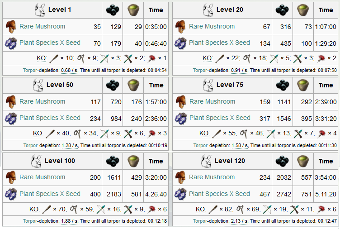This screenshot has width=340, height=229.
Task: Click Plant Species X Seed link under Level 75
Action: [220, 118]
